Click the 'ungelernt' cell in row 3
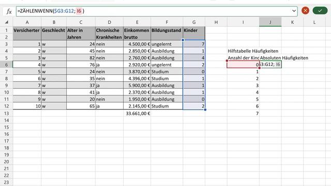Screen dimensions: 331x186 pos(167,44)
